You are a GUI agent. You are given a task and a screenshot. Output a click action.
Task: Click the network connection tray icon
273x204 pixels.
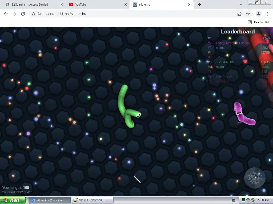pos(253,200)
